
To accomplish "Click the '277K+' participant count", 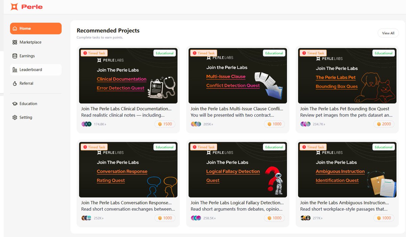I will pos(318,218).
